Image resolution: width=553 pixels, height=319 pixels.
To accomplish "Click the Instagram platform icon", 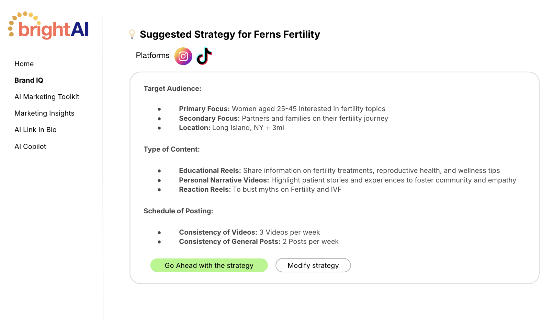I will tap(183, 56).
